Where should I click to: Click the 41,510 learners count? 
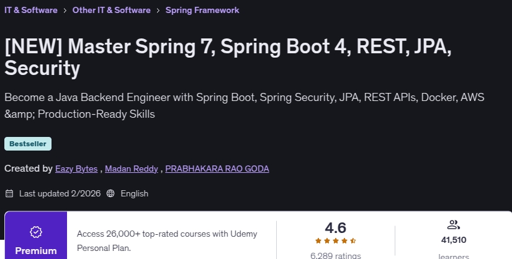tap(454, 240)
